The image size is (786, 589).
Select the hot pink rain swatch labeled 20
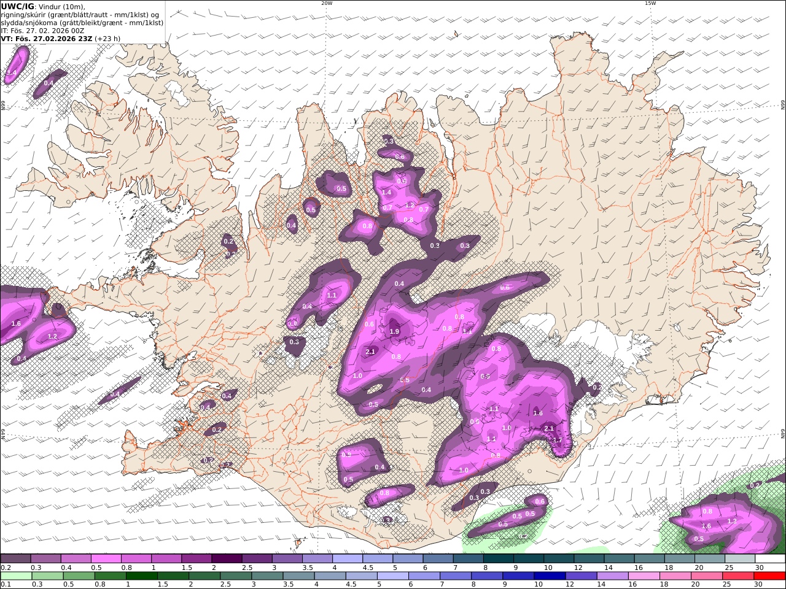pos(707,576)
